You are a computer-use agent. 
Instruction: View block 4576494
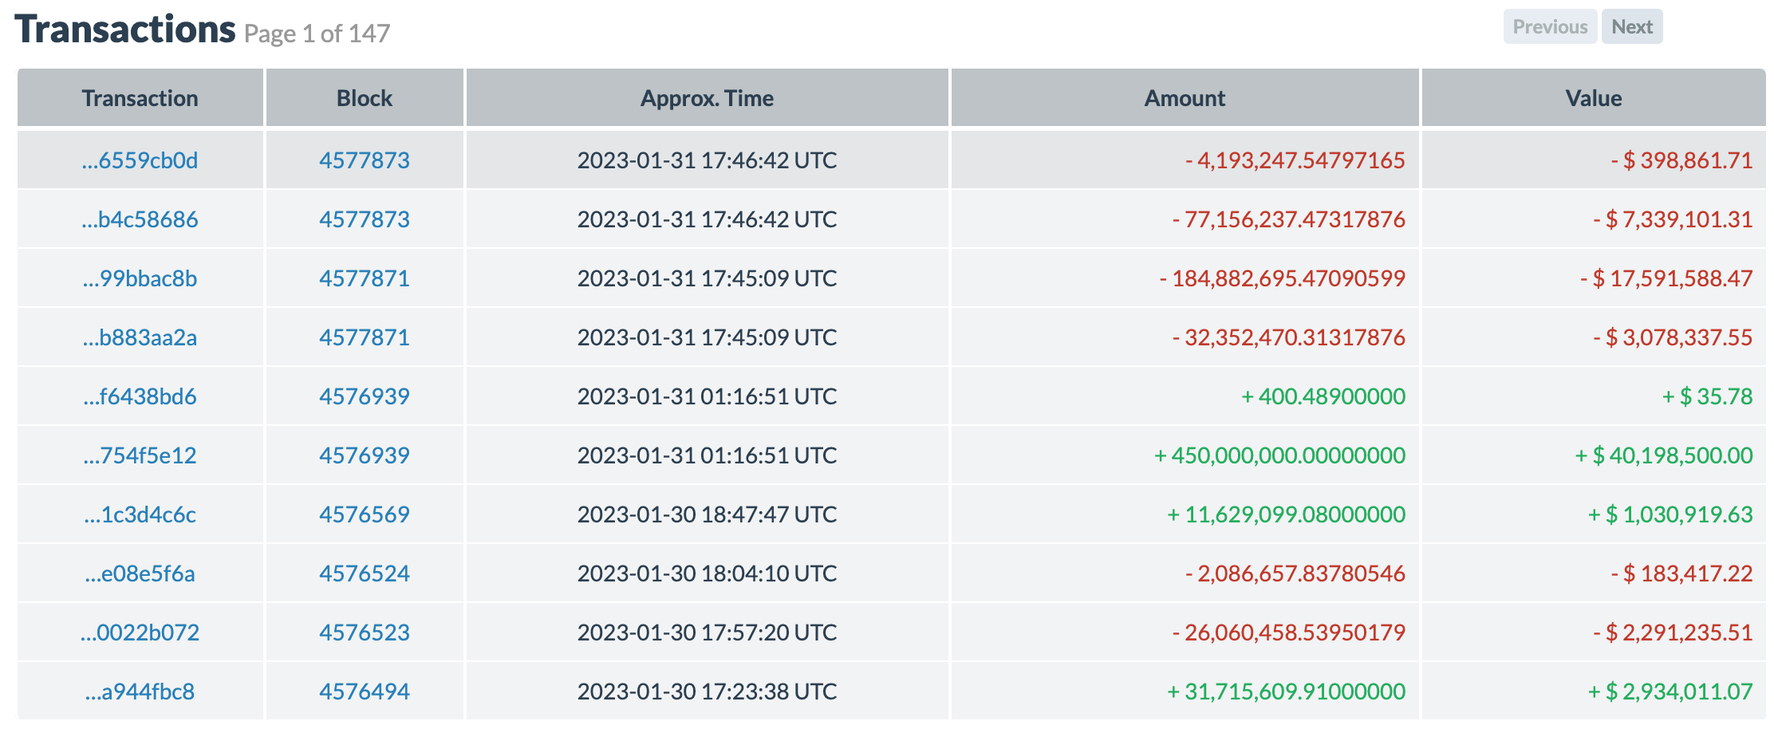click(x=364, y=692)
